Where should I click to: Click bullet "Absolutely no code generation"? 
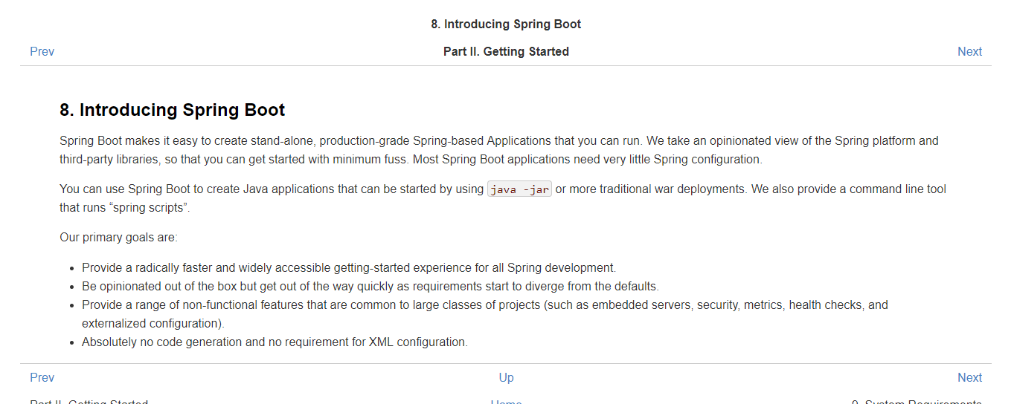click(275, 342)
